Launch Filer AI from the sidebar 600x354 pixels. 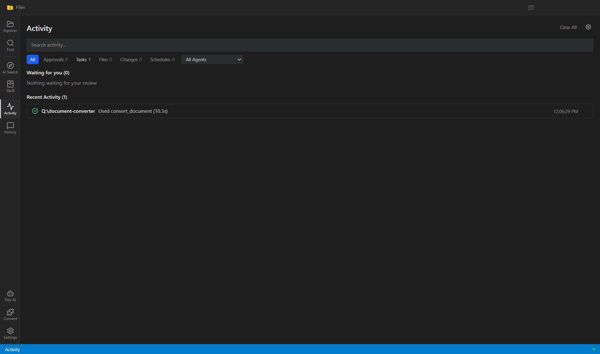tap(10, 296)
